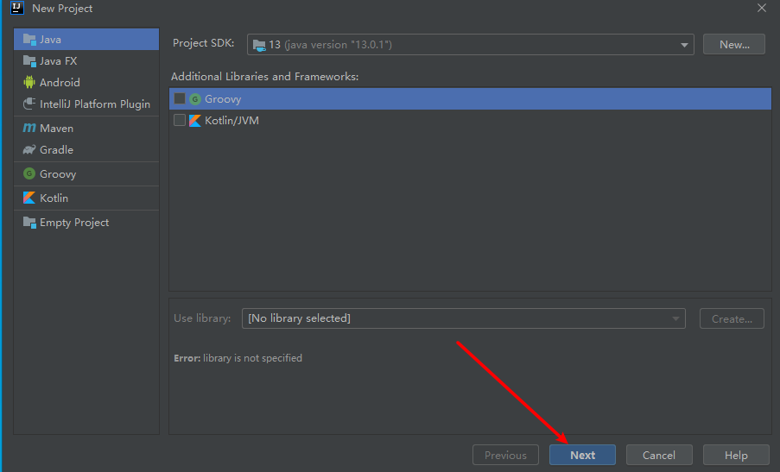
Task: Click the Gradle elephant icon
Action: click(29, 149)
